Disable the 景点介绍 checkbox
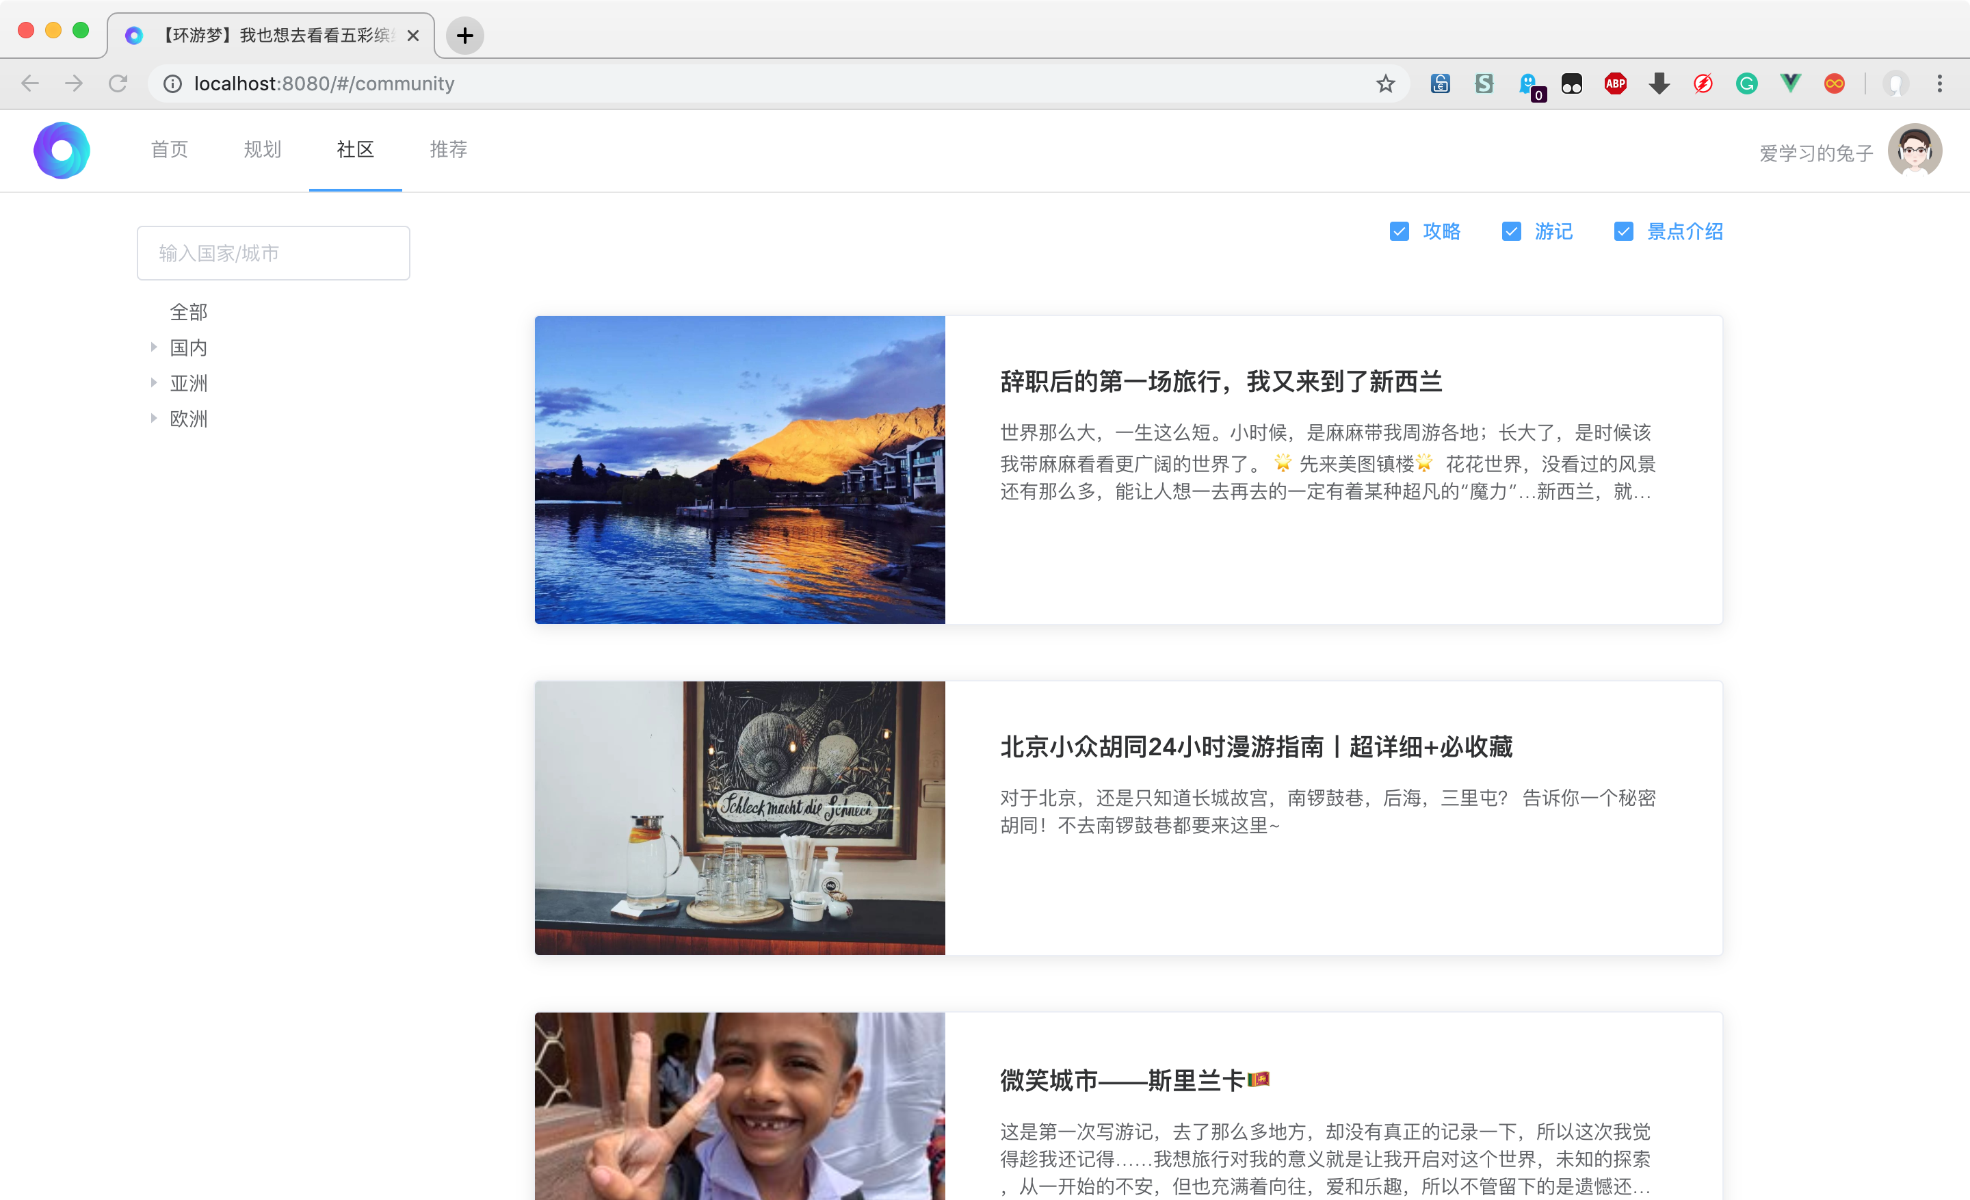Image resolution: width=1970 pixels, height=1200 pixels. click(x=1623, y=232)
